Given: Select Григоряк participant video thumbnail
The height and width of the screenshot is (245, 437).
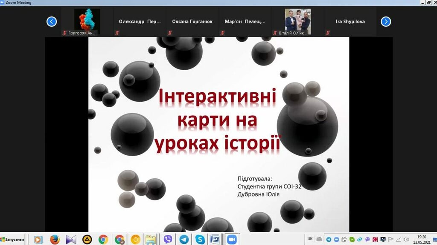Looking at the screenshot, I should click(87, 22).
